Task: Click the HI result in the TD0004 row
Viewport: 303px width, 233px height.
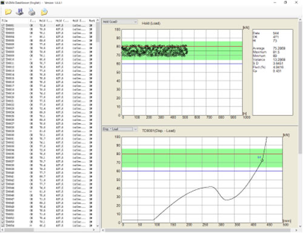Action: click(31, 37)
